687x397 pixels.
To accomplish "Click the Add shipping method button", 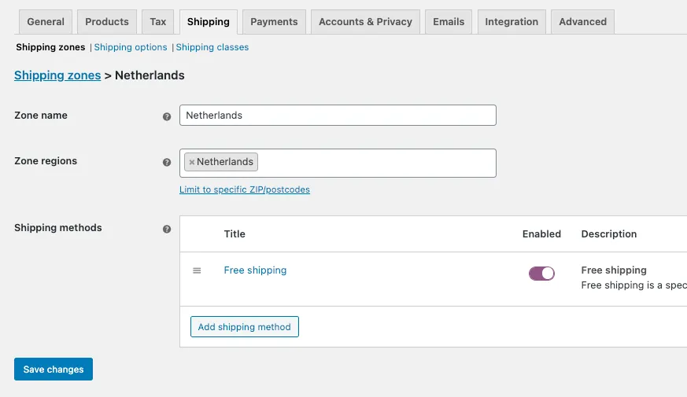I will click(245, 326).
